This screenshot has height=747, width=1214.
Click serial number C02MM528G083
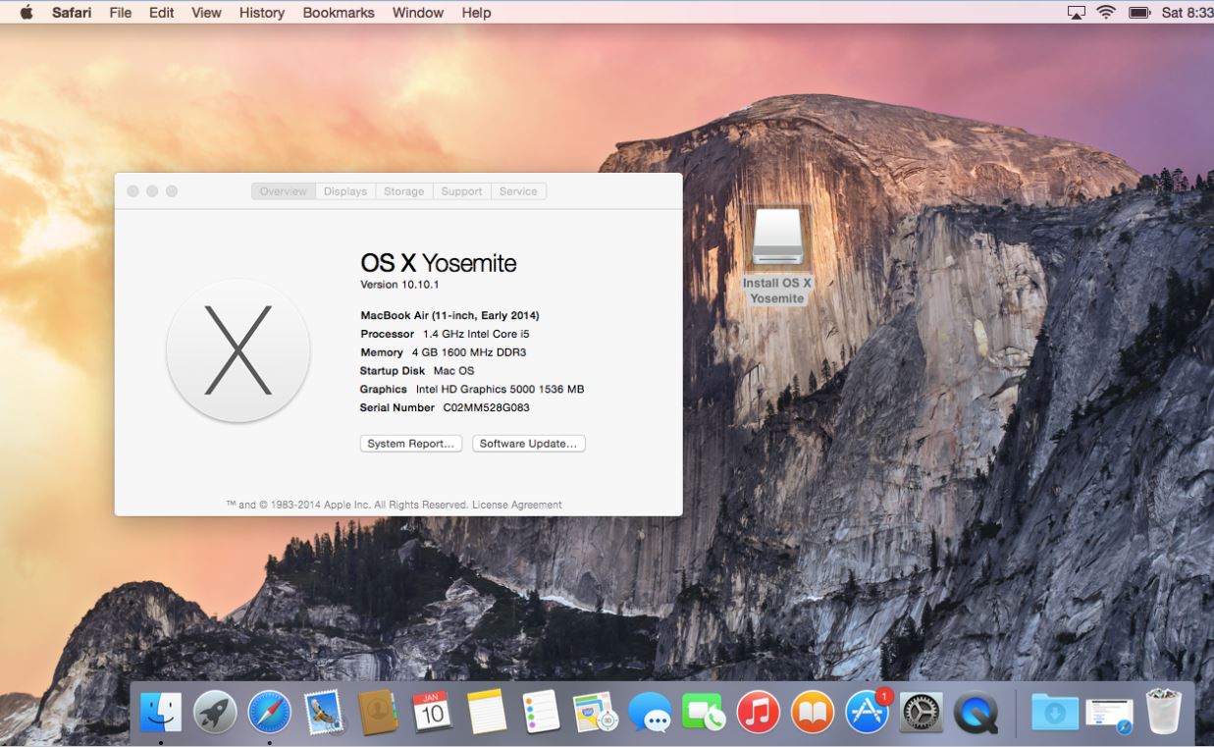click(x=486, y=407)
